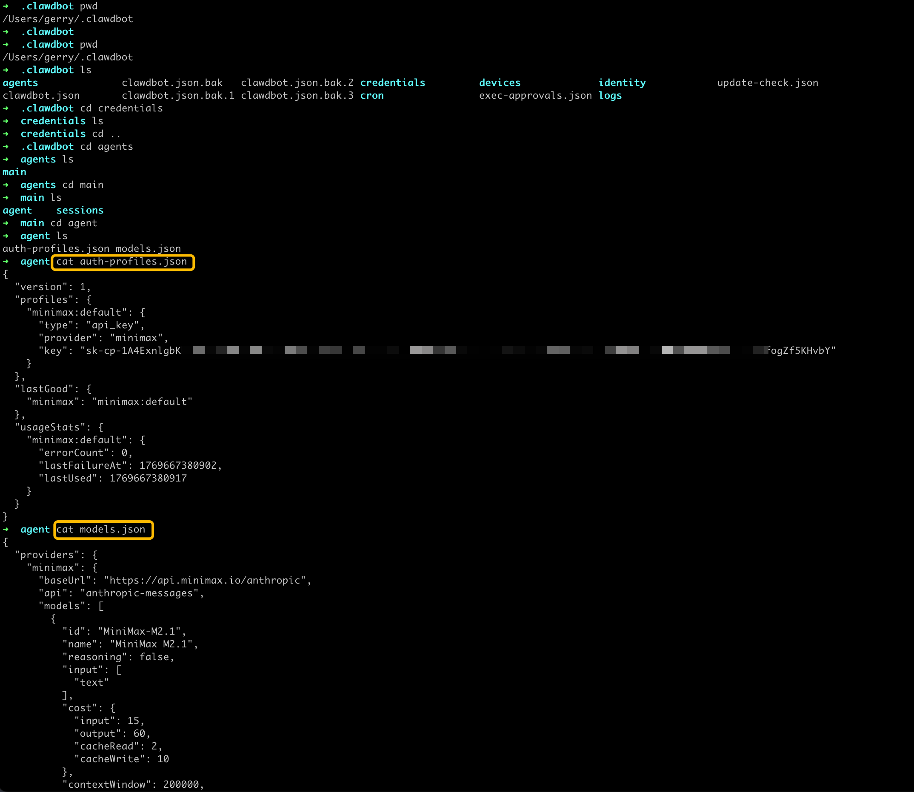Click the prompt arrow on first line
This screenshot has height=792, width=914.
[6, 6]
